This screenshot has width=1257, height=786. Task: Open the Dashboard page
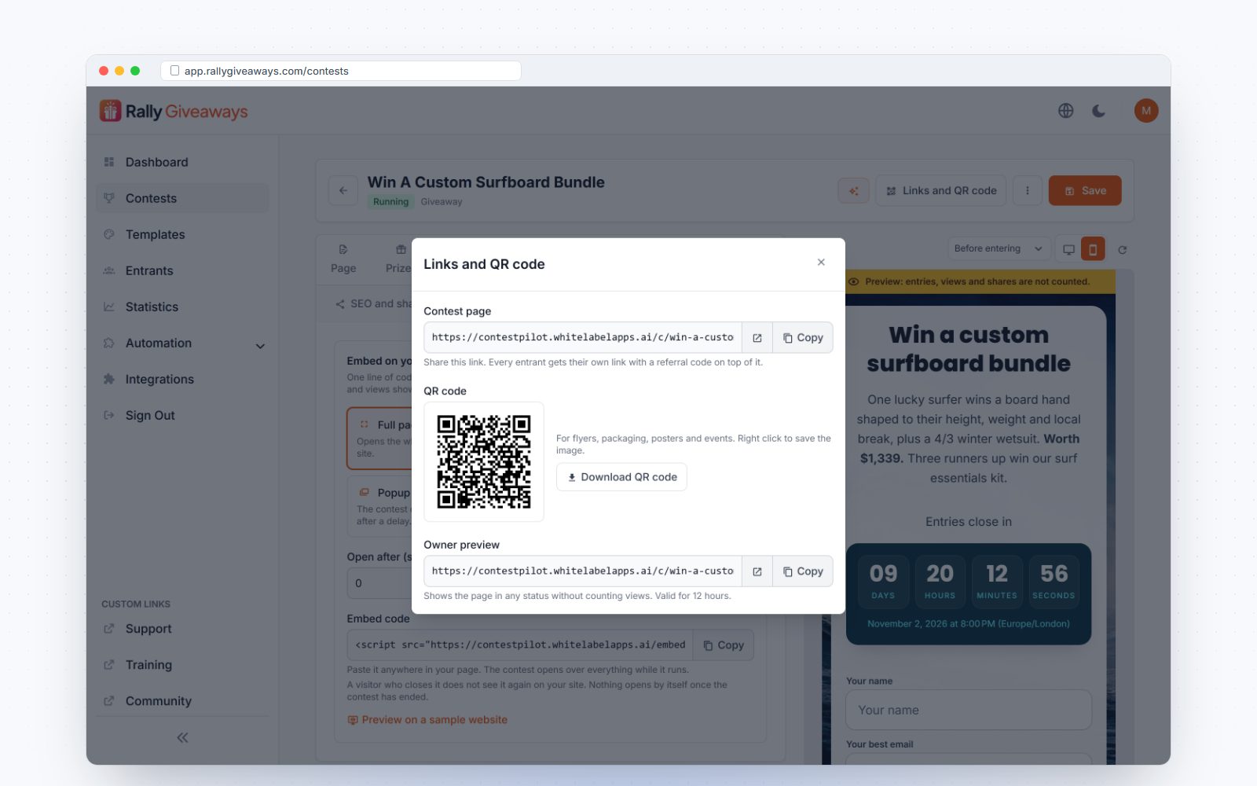click(182, 162)
